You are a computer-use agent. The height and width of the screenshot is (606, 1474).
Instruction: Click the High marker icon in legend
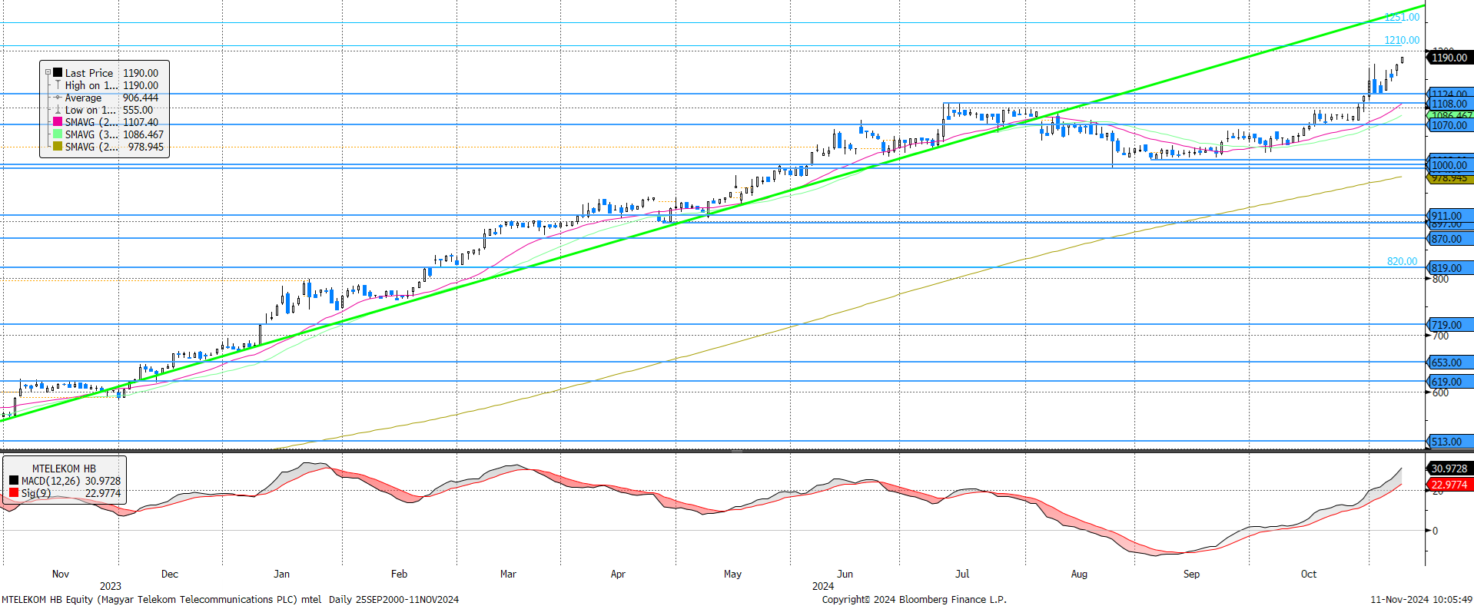58,85
